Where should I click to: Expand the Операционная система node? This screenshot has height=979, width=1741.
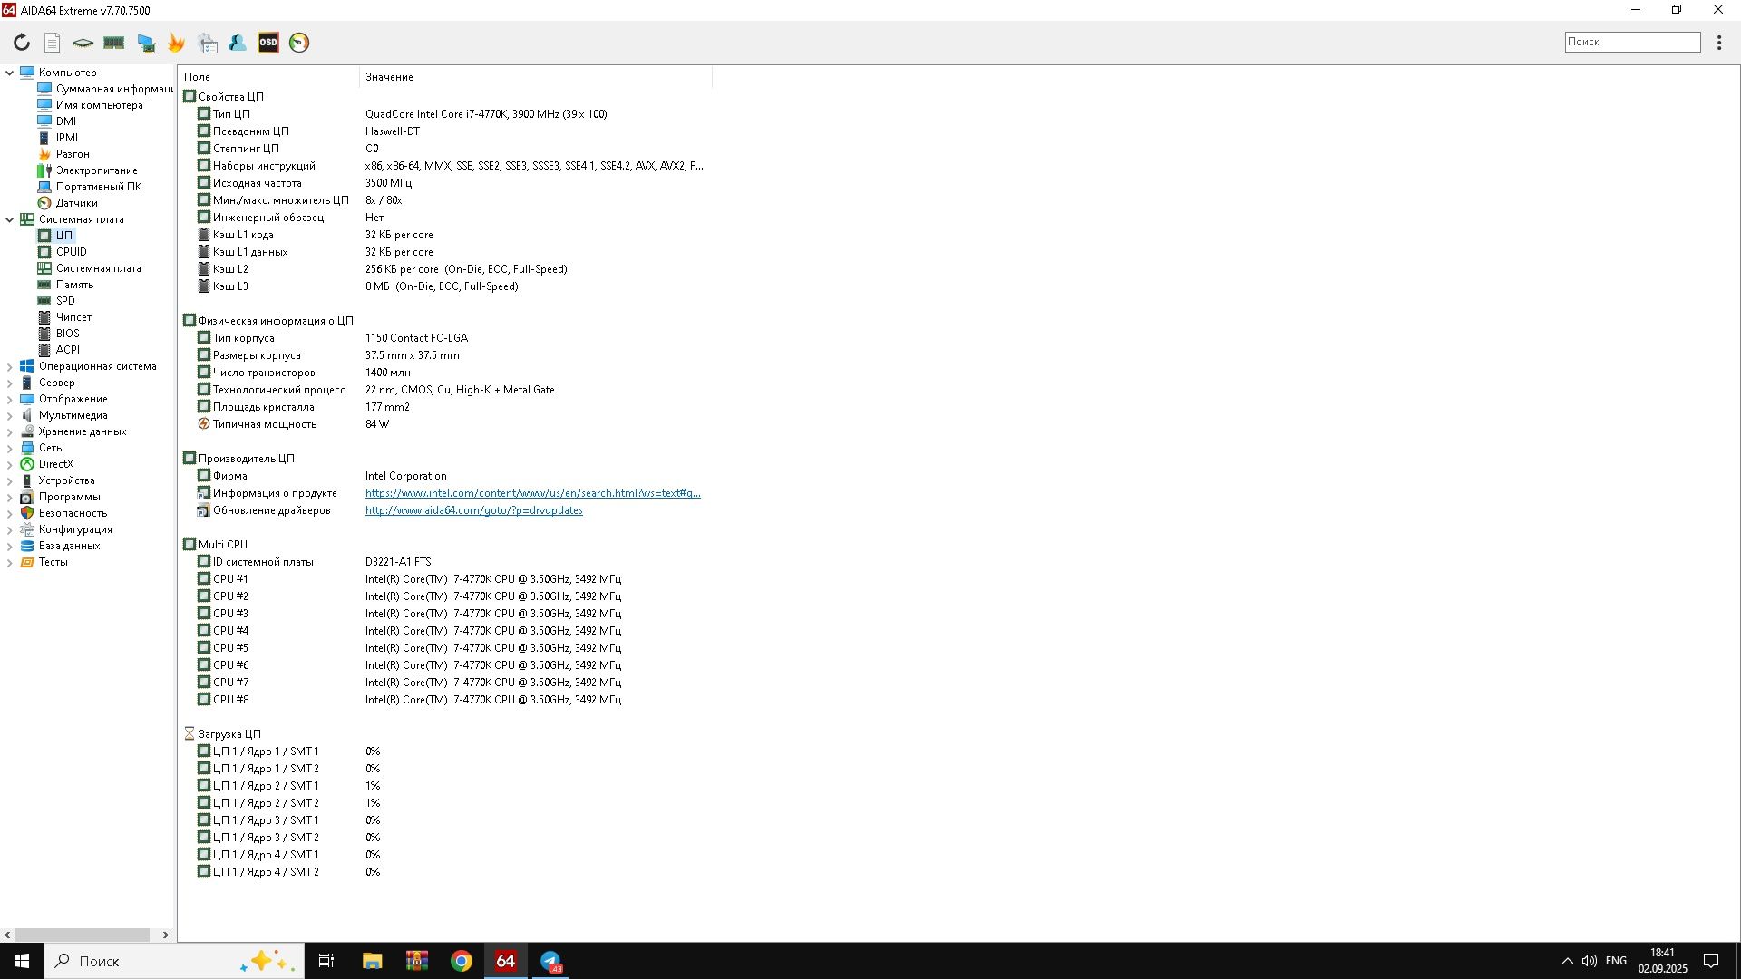pos(10,366)
